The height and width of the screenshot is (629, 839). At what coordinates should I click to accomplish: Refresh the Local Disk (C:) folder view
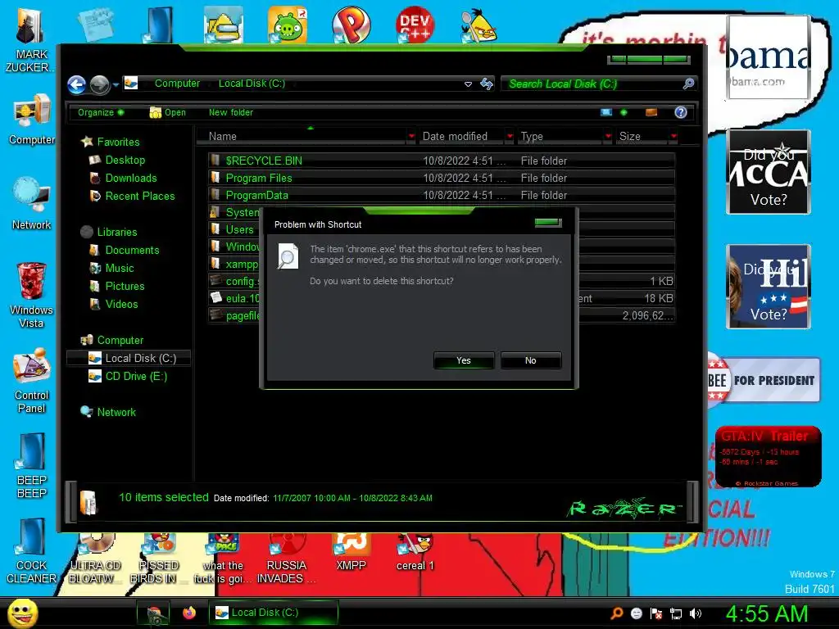coord(487,84)
